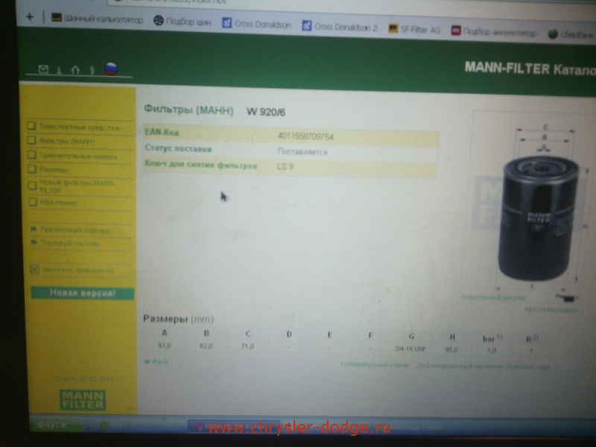Open the Подбор шин bookmark
This screenshot has width=596, height=447.
[183, 22]
